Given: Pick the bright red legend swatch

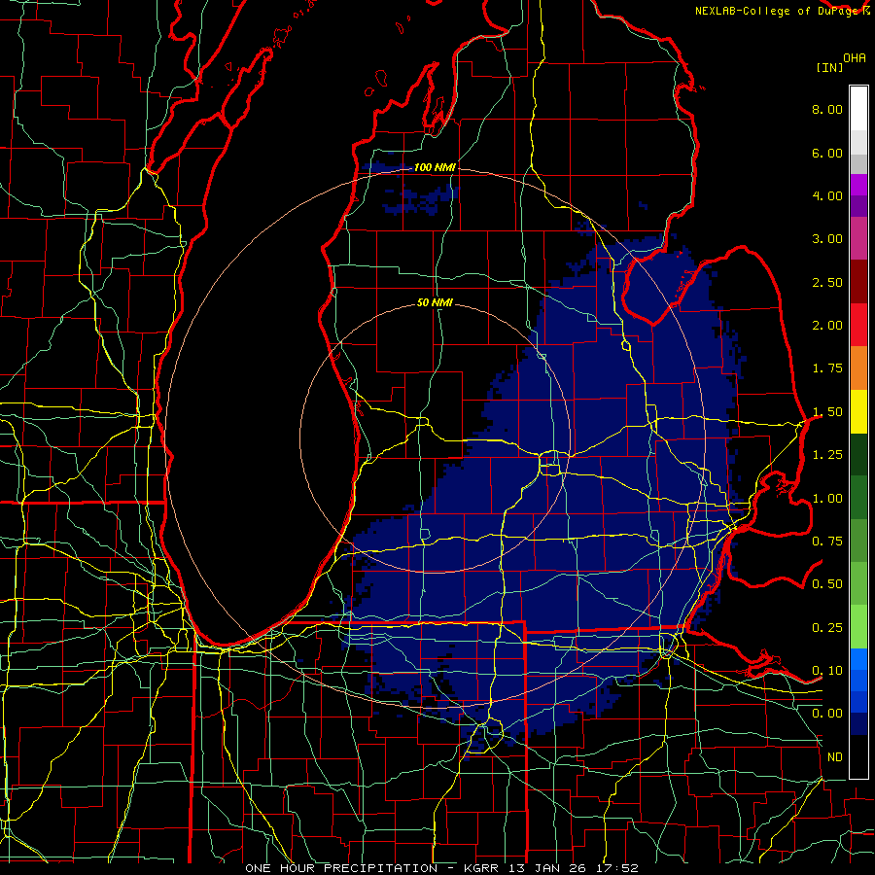Looking at the screenshot, I should coord(858,325).
